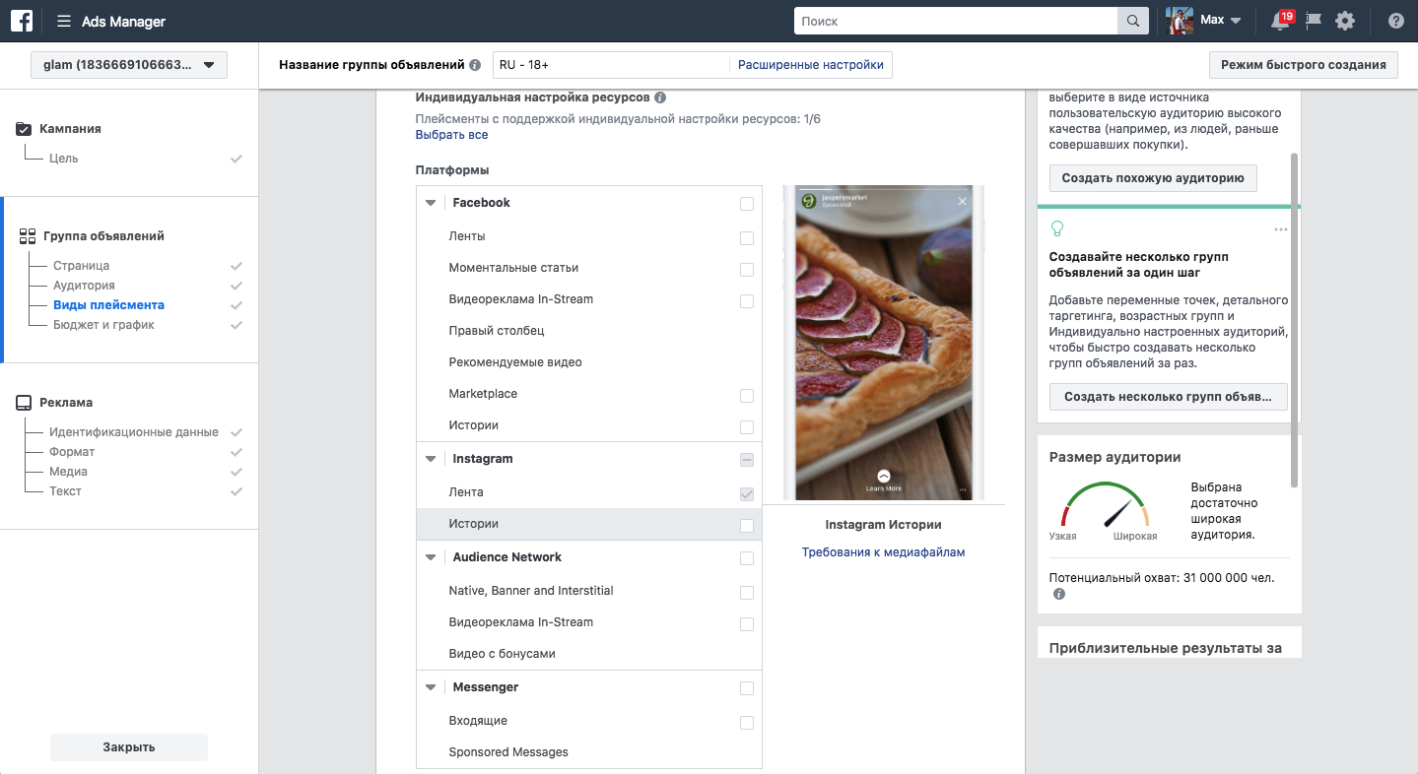Open Текст under Реклама

pos(65,491)
